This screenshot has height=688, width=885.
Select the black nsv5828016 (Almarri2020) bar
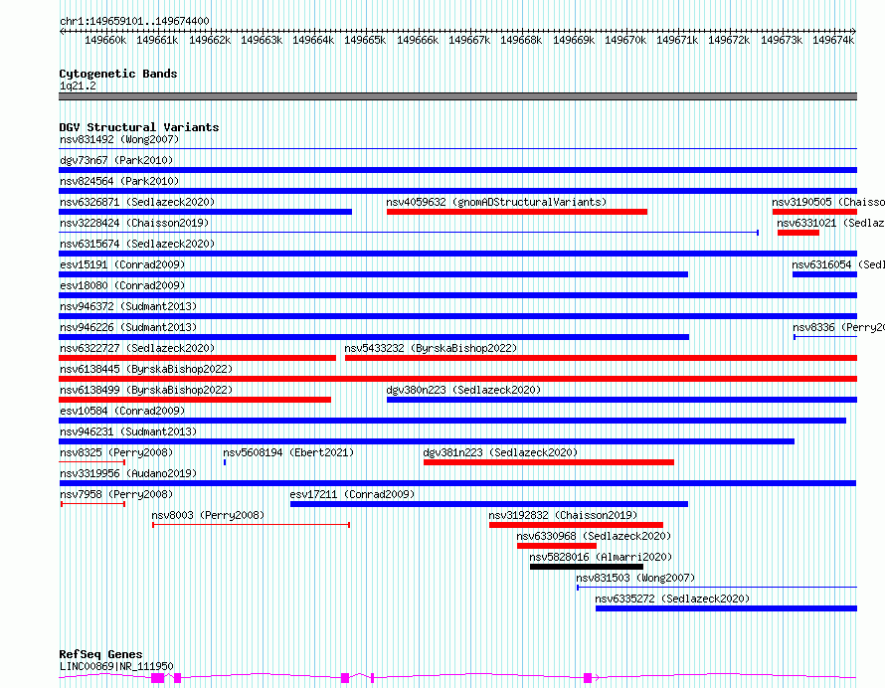tap(587, 568)
